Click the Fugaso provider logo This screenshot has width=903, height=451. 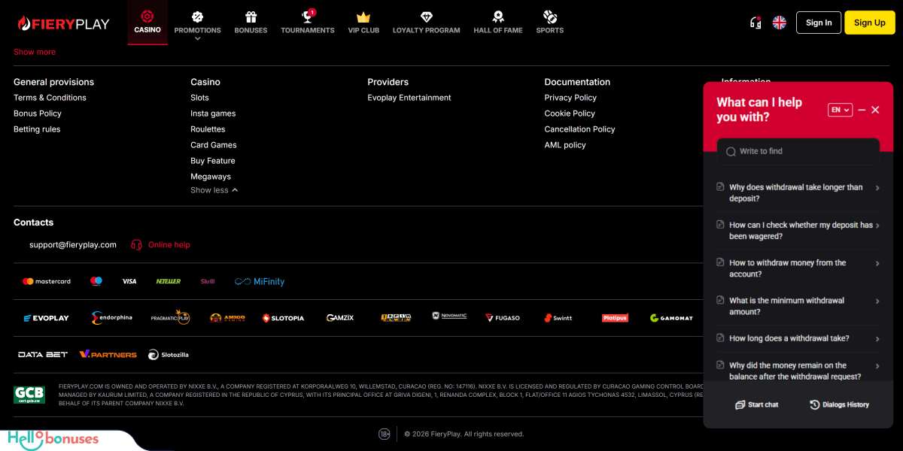tap(503, 318)
